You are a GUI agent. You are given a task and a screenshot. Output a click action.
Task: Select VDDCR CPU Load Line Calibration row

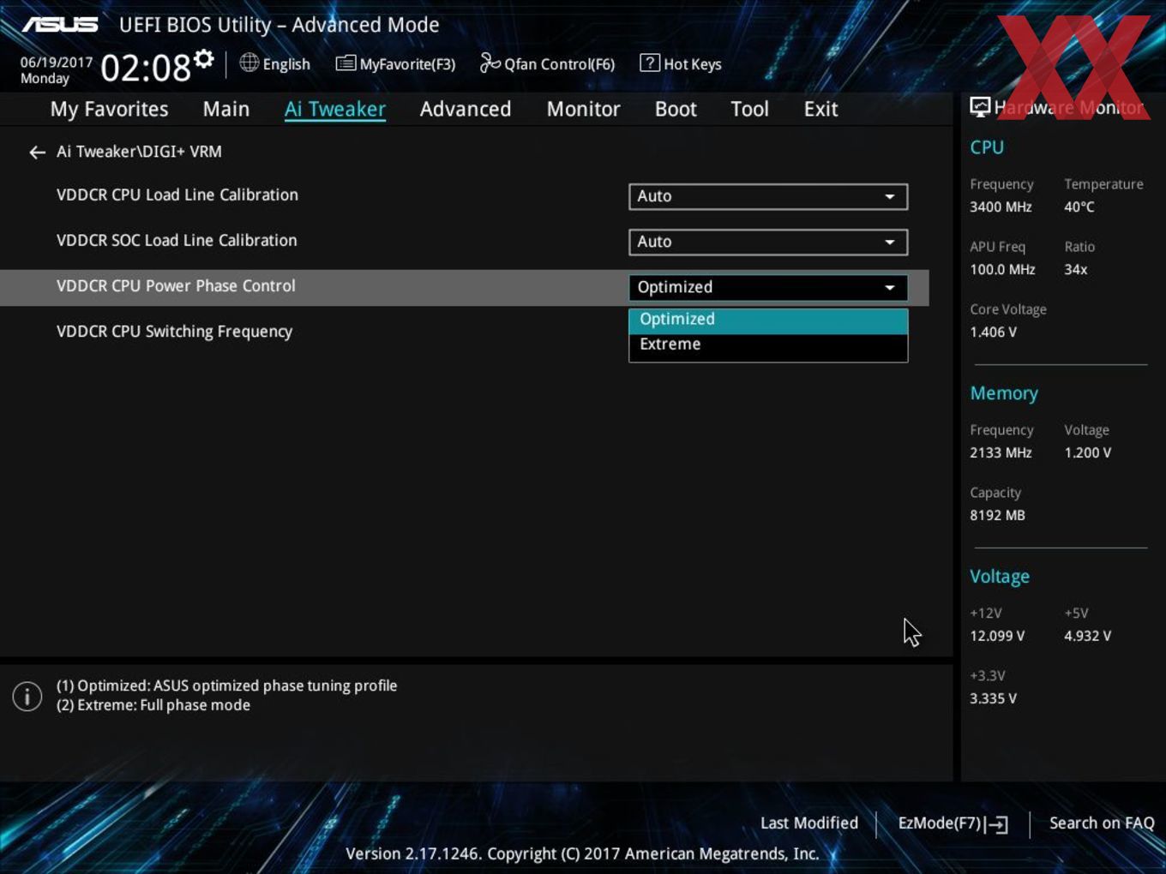click(464, 195)
